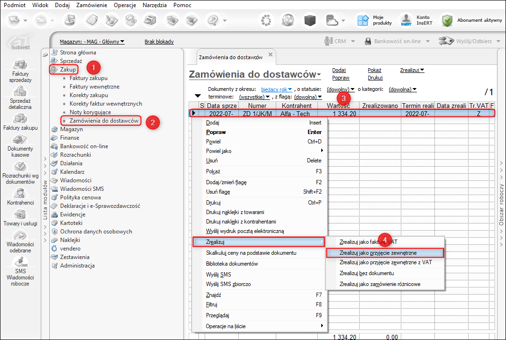Image resolution: width=506 pixels, height=340 pixels.
Task: Close the Zamówienia do dostawców tab
Action: click(271, 54)
